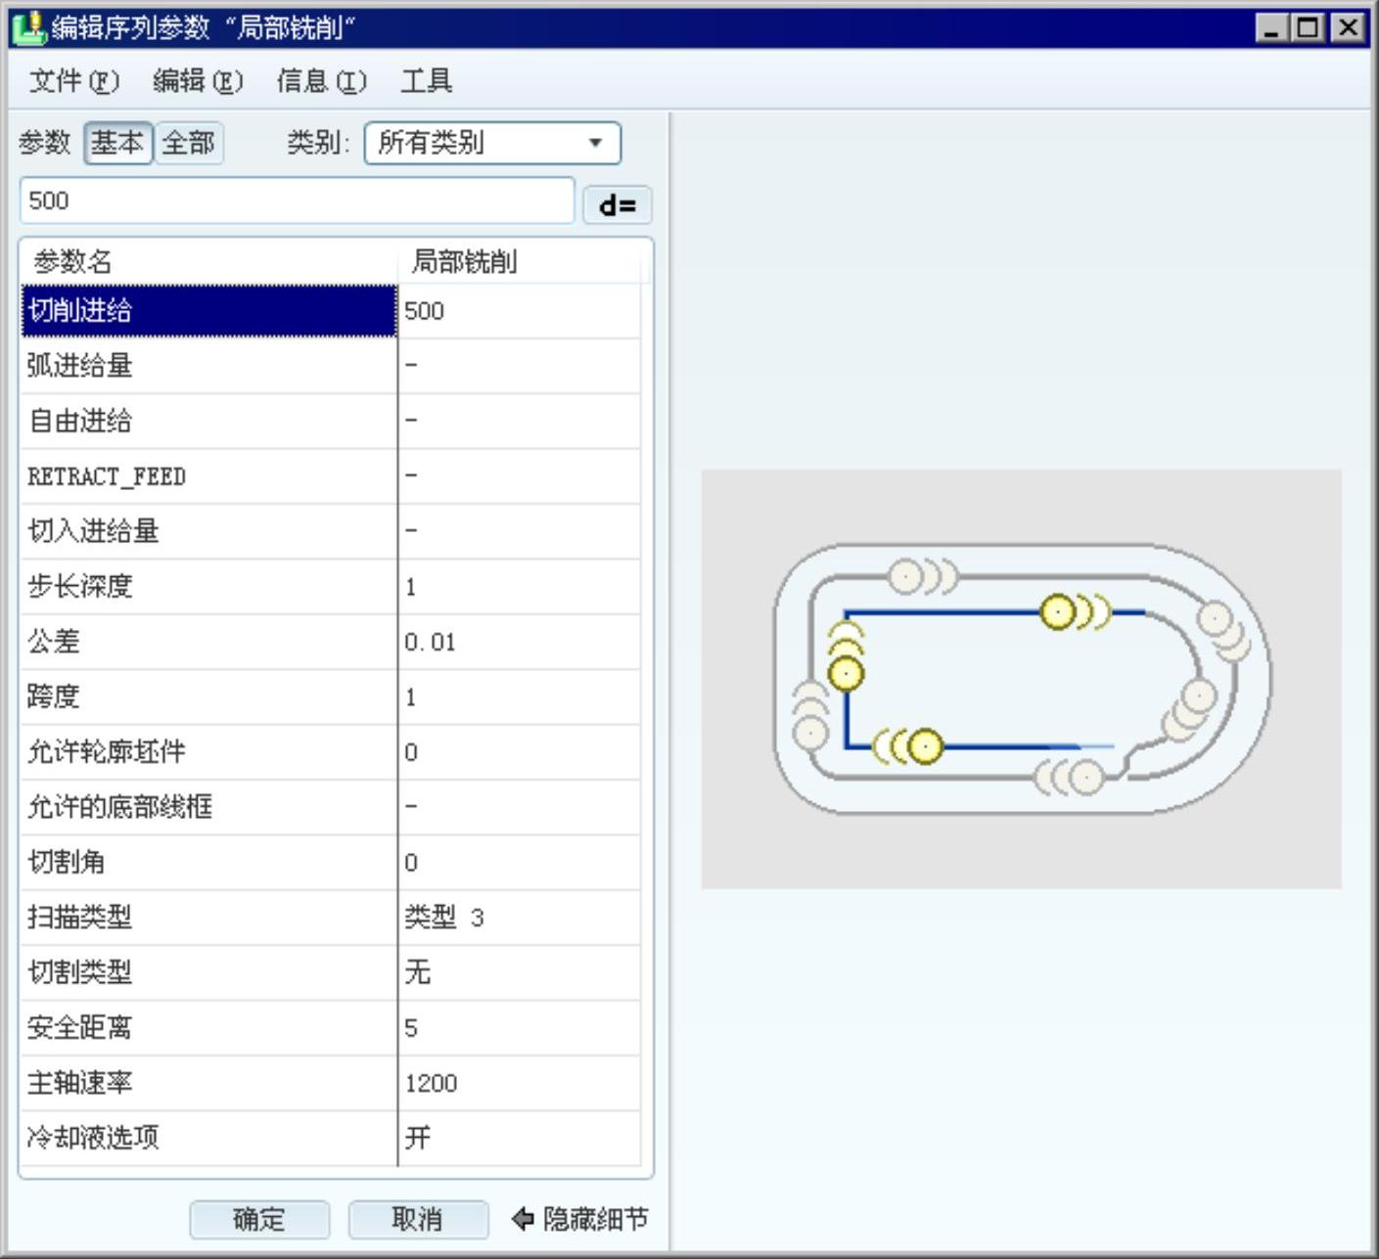Collapse details with 隐藏细节 arrow
This screenshot has width=1379, height=1259.
point(580,1219)
